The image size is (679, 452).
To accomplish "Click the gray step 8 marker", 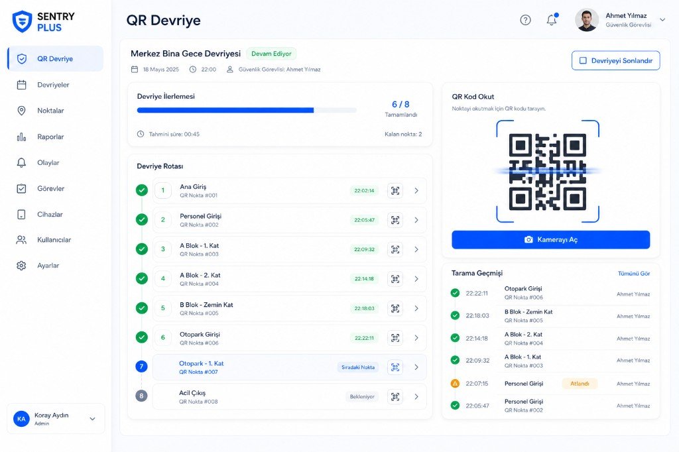I will pyautogui.click(x=142, y=396).
